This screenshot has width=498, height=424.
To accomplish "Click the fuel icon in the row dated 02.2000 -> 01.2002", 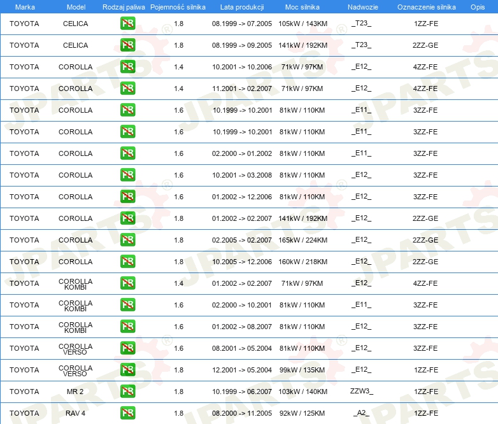I will (x=127, y=153).
